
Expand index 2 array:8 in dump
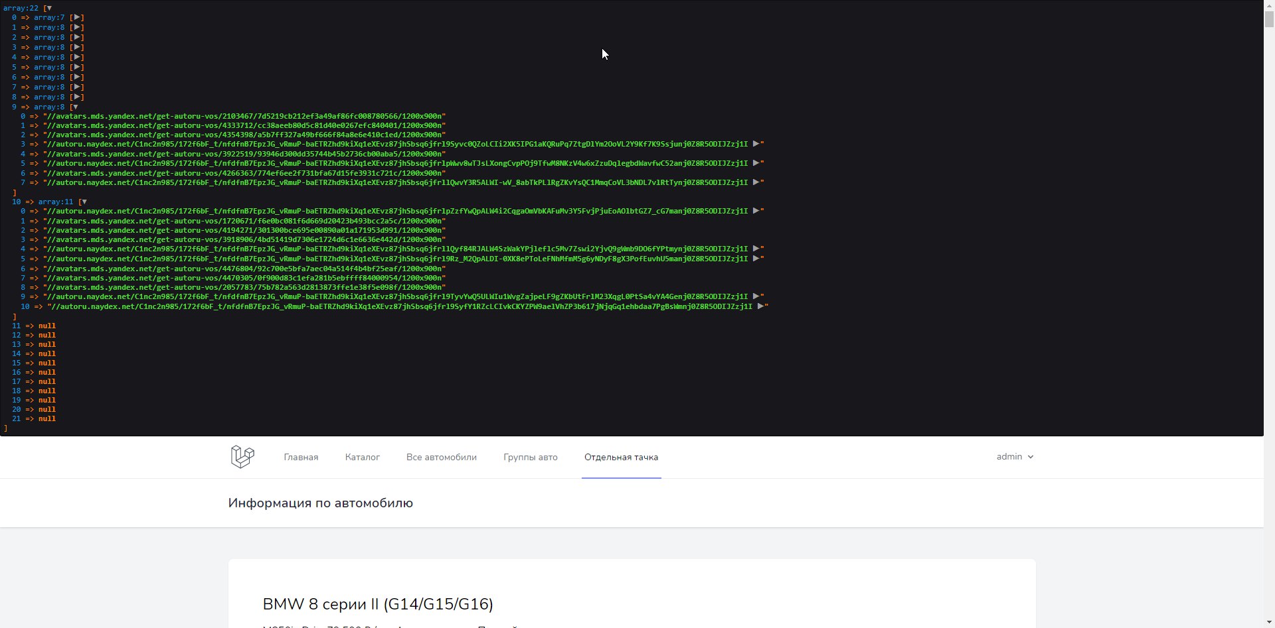tap(77, 37)
